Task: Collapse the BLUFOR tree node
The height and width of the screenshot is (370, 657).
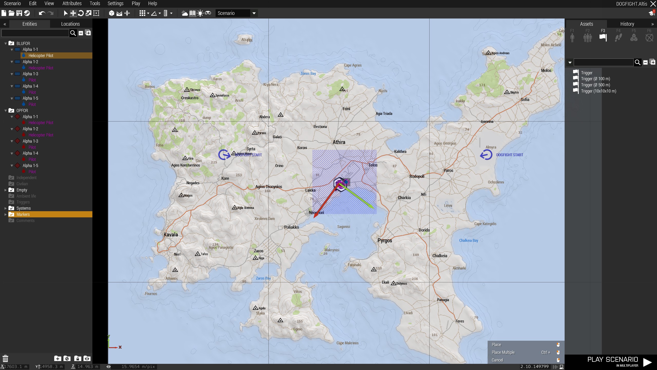Action: (x=5, y=43)
